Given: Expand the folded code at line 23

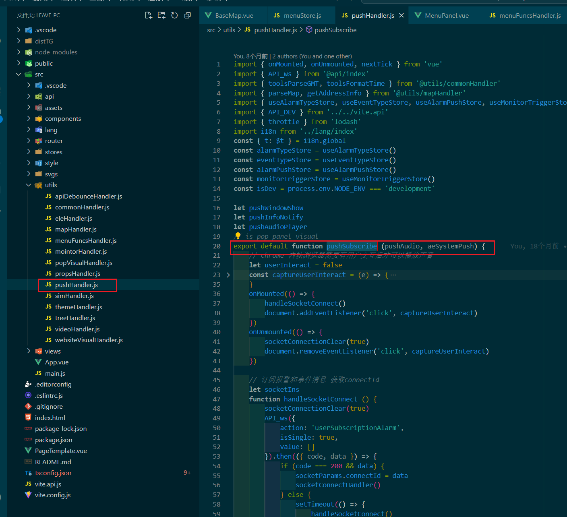Looking at the screenshot, I should pos(228,275).
